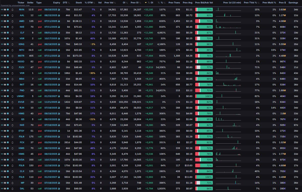The height and width of the screenshot is (192, 302).
Task: Click the link icon in the MP row
Action: coord(2,183)
